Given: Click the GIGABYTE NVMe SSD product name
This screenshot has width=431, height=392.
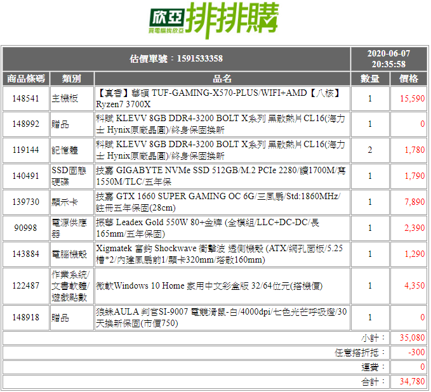Looking at the screenshot, I should point(222,176).
